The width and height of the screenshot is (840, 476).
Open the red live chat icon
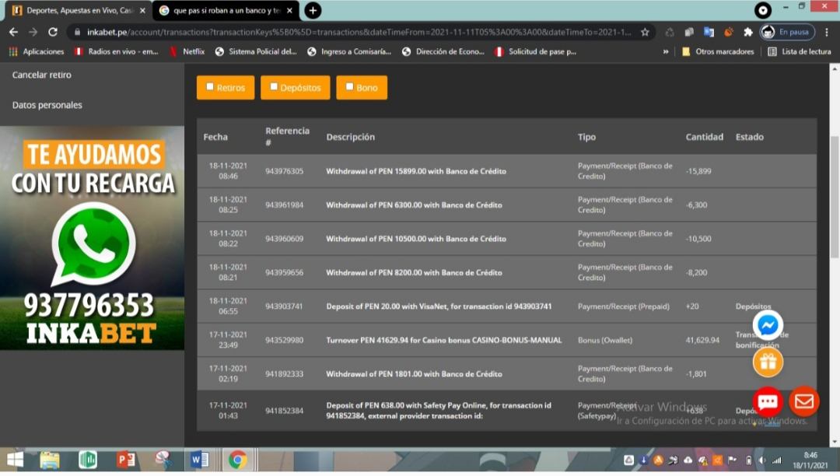pos(768,401)
